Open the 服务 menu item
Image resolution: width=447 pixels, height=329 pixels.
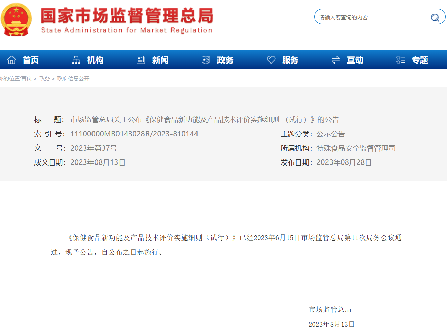tap(290, 60)
